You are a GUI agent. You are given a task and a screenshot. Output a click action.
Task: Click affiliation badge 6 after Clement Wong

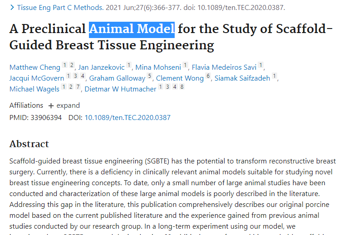[x=208, y=76]
